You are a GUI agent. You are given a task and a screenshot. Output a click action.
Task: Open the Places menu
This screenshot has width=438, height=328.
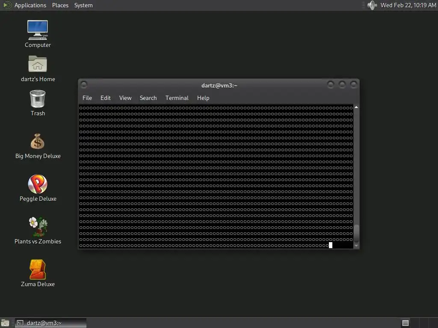[x=60, y=5]
